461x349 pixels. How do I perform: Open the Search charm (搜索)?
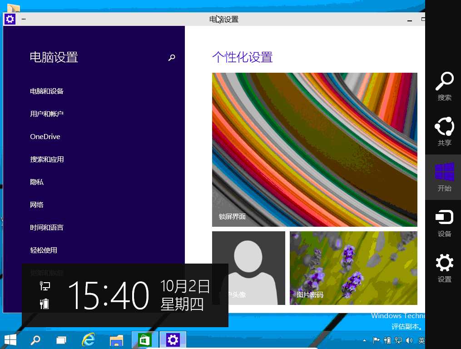point(444,86)
